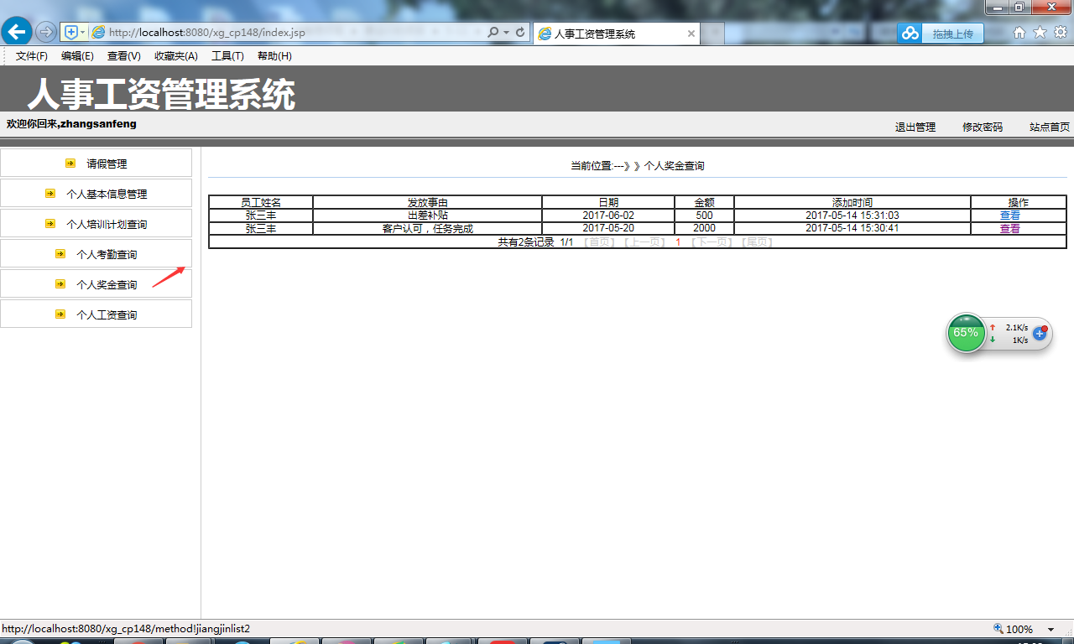Screen dimensions: 1074x644
Task: Click the amount cell 2000
Action: [705, 229]
